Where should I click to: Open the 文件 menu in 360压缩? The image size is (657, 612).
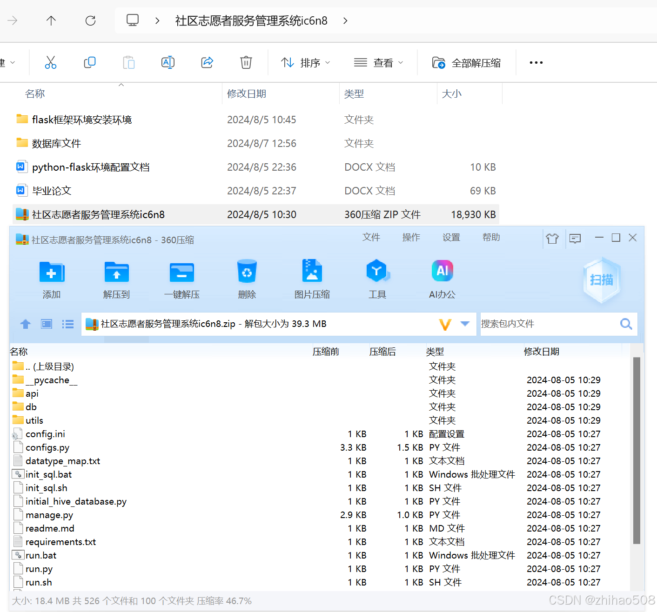pyautogui.click(x=371, y=237)
